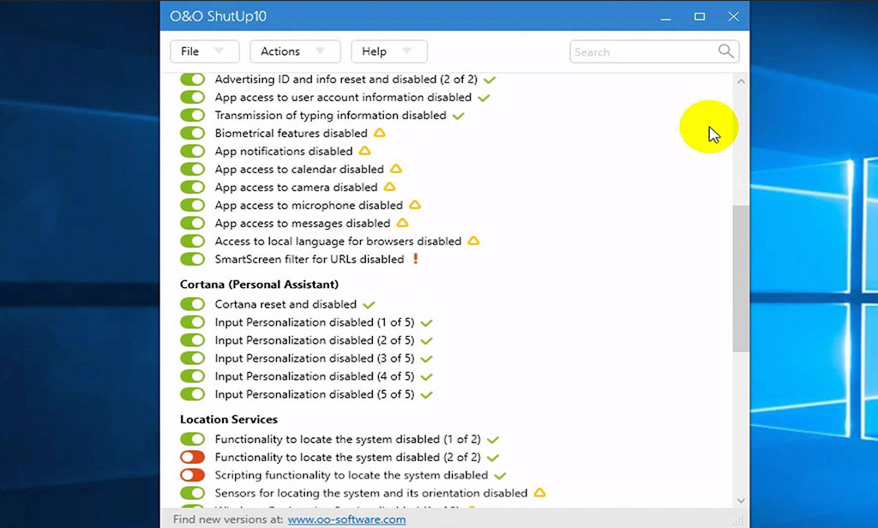Image resolution: width=878 pixels, height=528 pixels.
Task: Click the warning icon beside Sensors for locating the system
Action: coord(540,493)
